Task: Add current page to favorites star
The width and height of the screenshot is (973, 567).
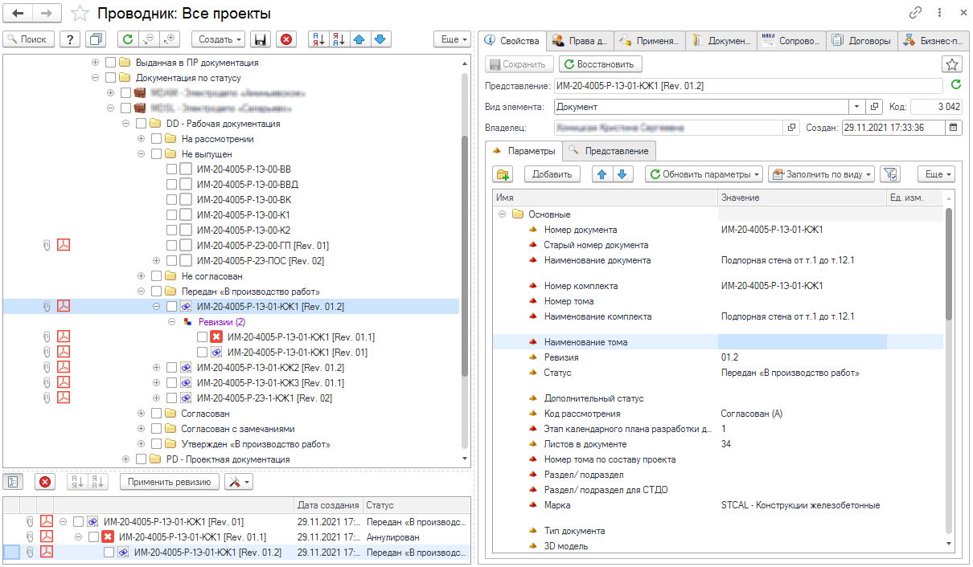Action: pos(79,14)
